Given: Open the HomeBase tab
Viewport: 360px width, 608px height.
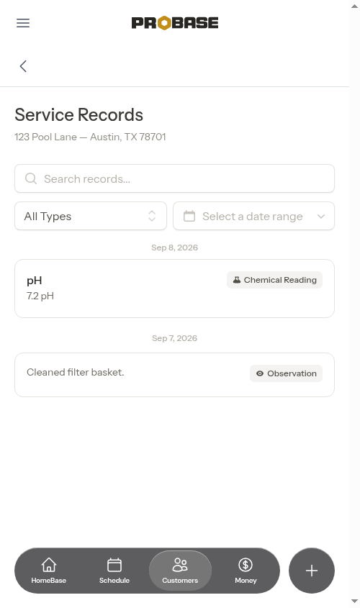Looking at the screenshot, I should coord(48,571).
